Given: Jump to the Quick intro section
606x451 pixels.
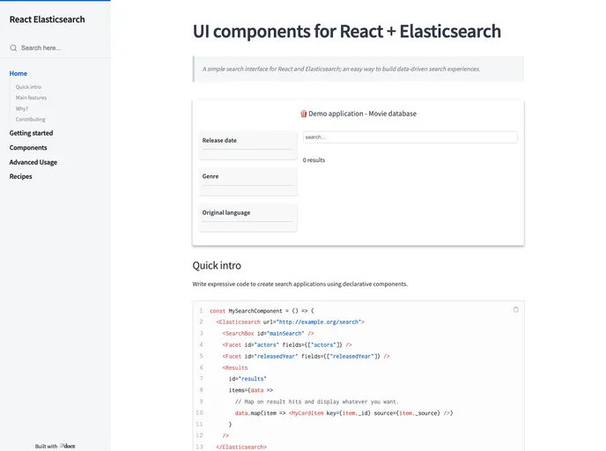Looking at the screenshot, I should pos(28,87).
